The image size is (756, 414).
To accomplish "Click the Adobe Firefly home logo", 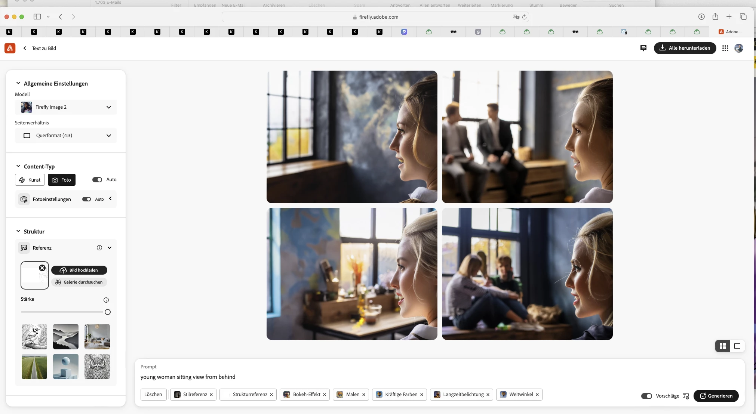I will pyautogui.click(x=10, y=48).
